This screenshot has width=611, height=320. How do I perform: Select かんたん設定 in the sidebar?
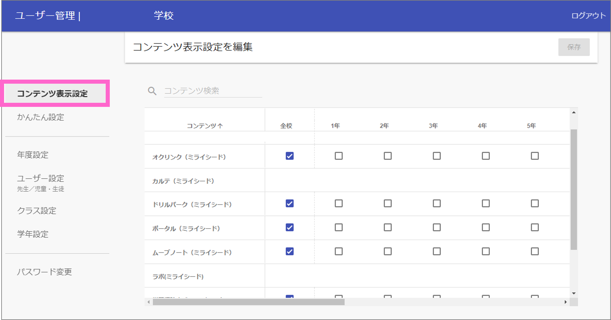(41, 117)
